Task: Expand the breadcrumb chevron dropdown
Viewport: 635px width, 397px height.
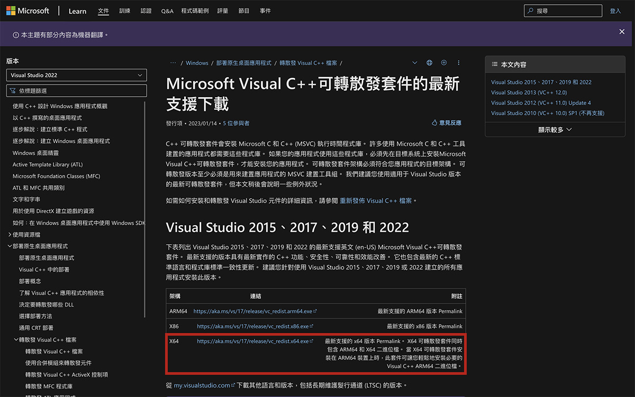Action: pyautogui.click(x=414, y=62)
